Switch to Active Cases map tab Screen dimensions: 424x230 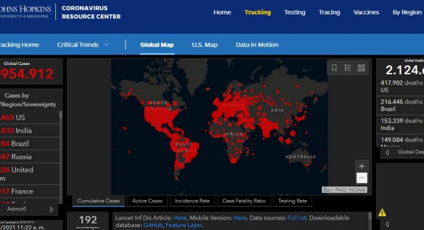pos(147,201)
